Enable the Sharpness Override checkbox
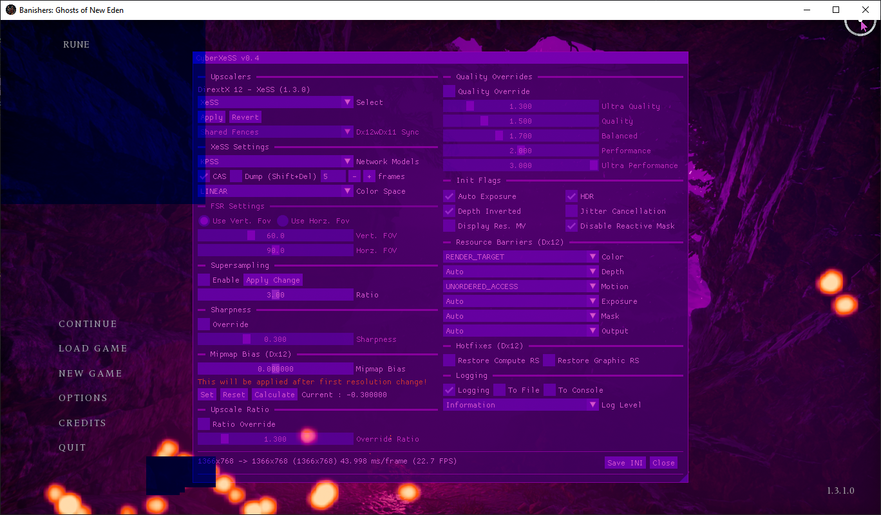The height and width of the screenshot is (515, 881). pyautogui.click(x=204, y=324)
